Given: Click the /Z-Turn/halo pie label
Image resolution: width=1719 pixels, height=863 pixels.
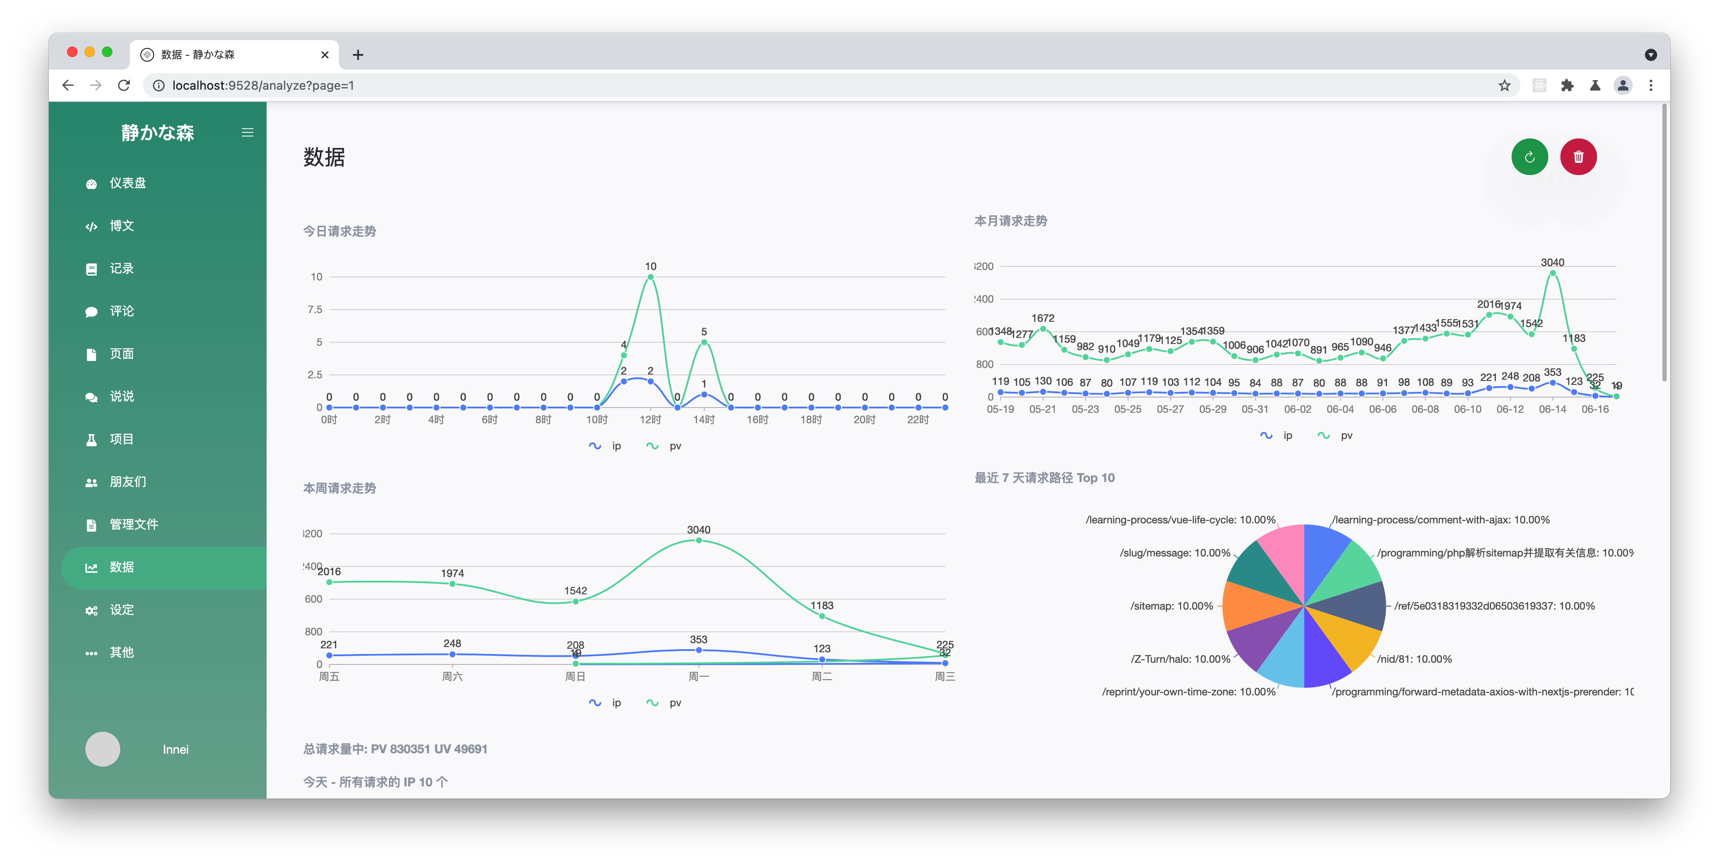Looking at the screenshot, I should pyautogui.click(x=1180, y=658).
